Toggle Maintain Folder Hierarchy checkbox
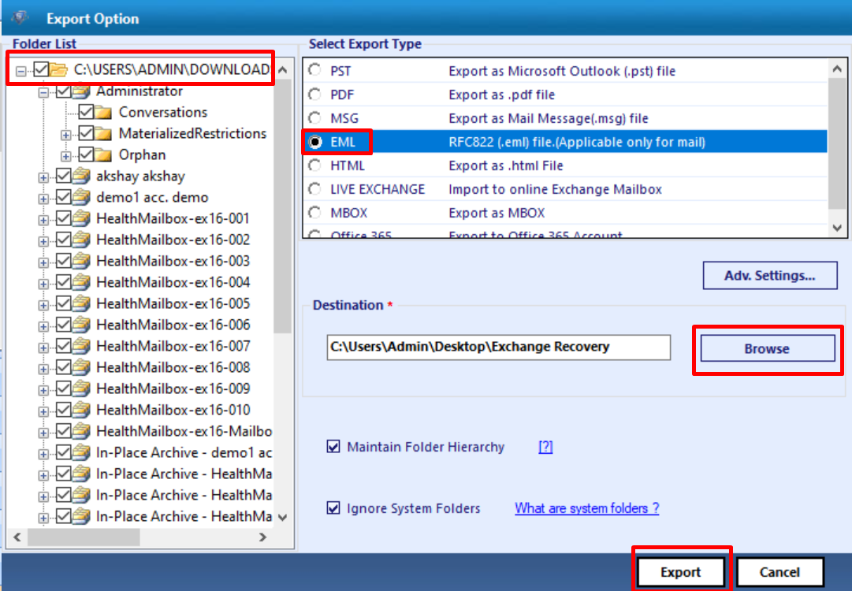852x591 pixels. tap(333, 447)
